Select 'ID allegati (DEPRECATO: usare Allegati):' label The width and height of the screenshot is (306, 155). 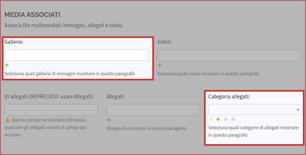[49, 97]
